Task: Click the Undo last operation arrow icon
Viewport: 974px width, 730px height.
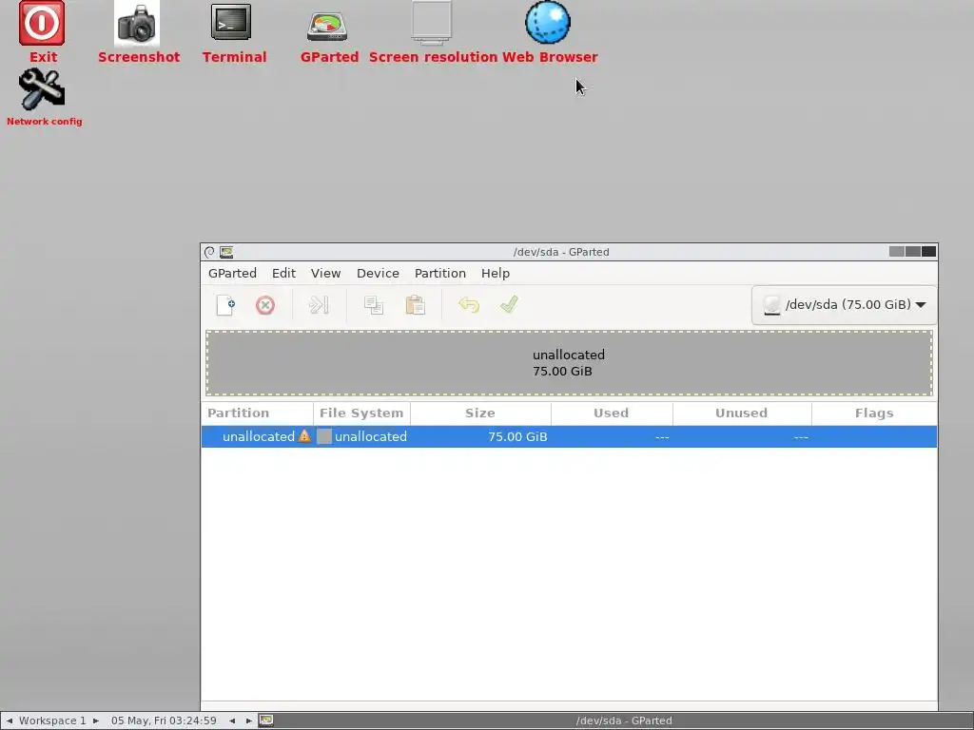Action: point(468,305)
